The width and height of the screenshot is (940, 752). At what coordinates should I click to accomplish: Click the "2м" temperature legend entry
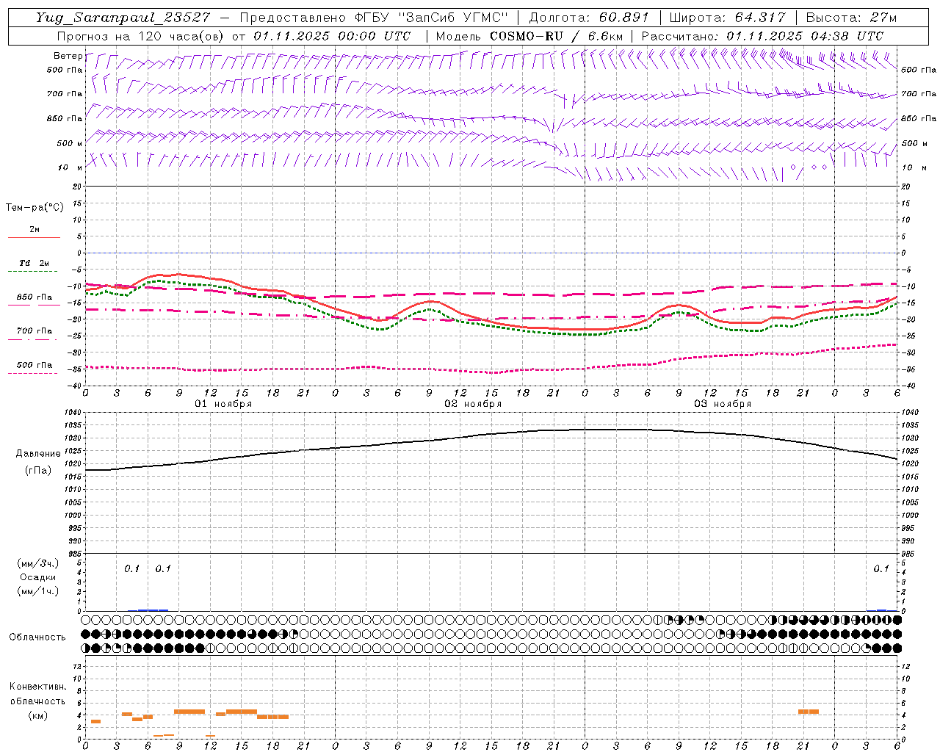pyautogui.click(x=35, y=230)
